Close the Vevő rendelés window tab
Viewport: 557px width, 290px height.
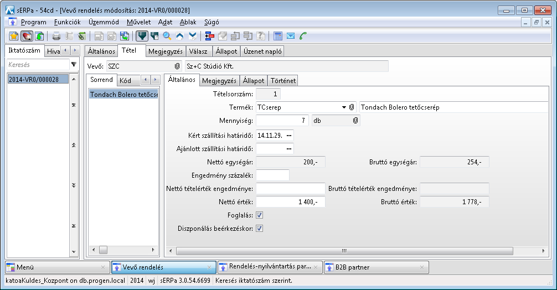[x=209, y=267]
